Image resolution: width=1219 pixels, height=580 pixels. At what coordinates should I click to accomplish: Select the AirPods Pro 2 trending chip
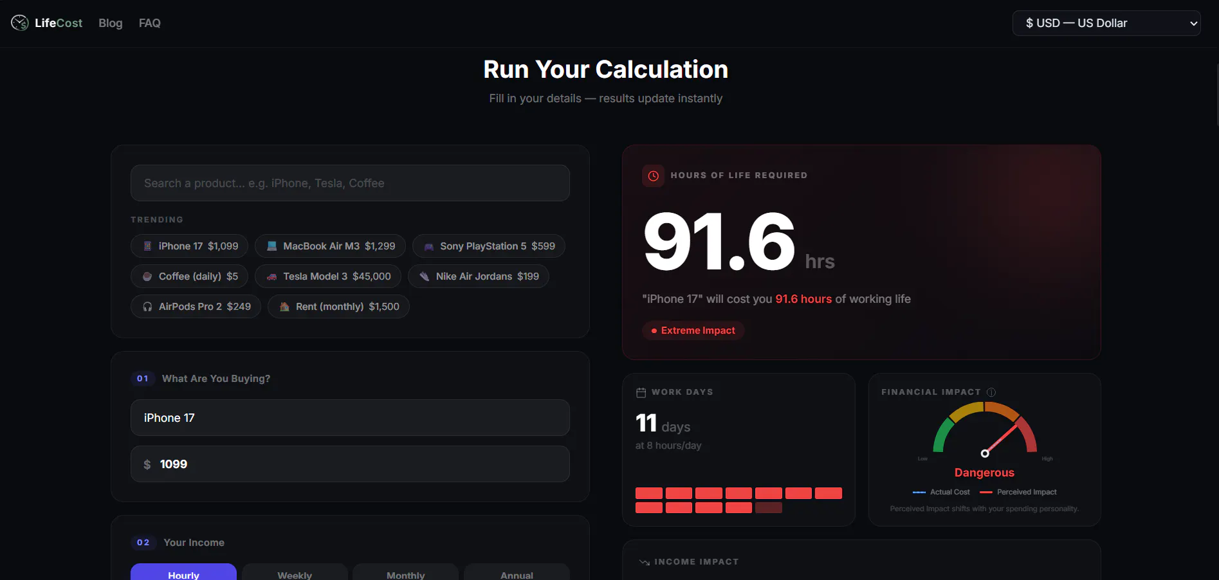[x=196, y=307]
